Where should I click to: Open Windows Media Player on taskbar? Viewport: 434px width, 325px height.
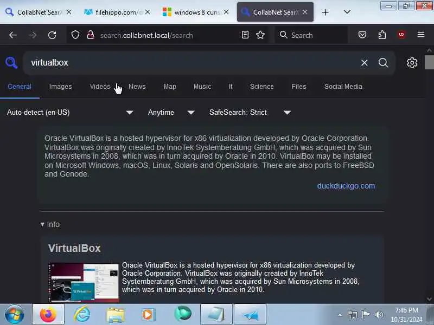tap(148, 315)
